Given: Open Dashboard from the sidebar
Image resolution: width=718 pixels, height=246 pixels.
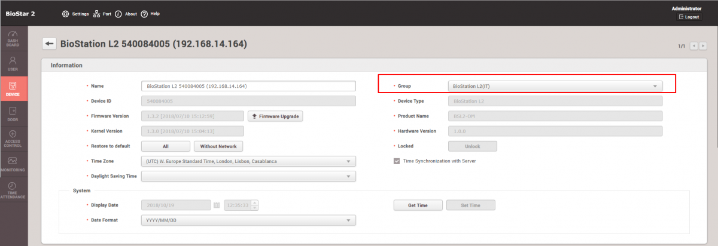Looking at the screenshot, I should (x=13, y=38).
